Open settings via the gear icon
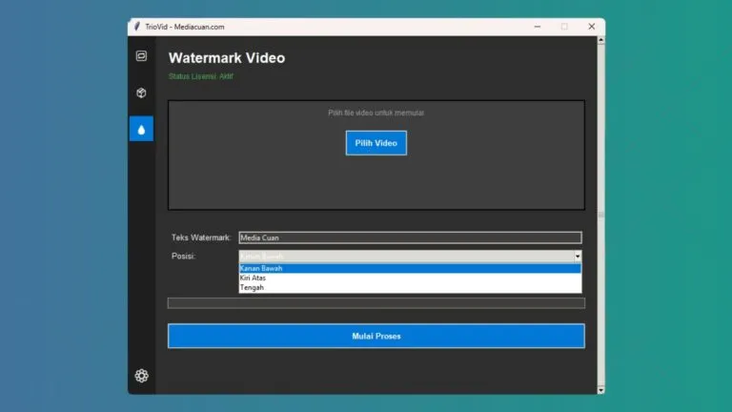 pyautogui.click(x=141, y=376)
